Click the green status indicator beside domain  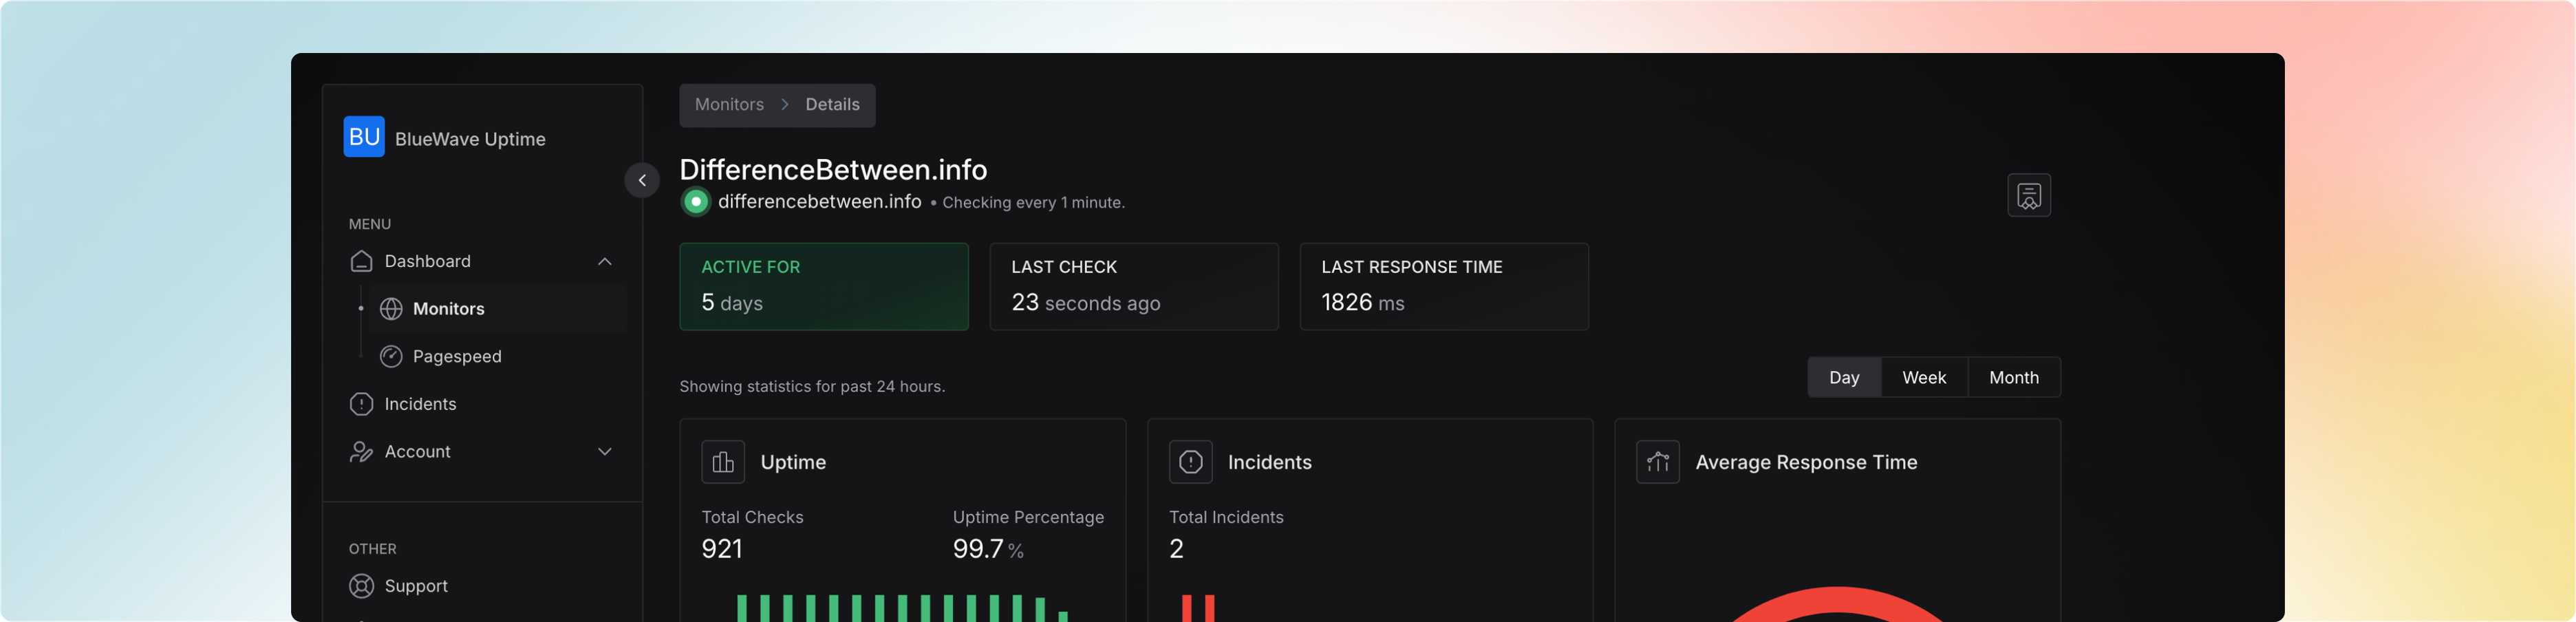tap(695, 202)
